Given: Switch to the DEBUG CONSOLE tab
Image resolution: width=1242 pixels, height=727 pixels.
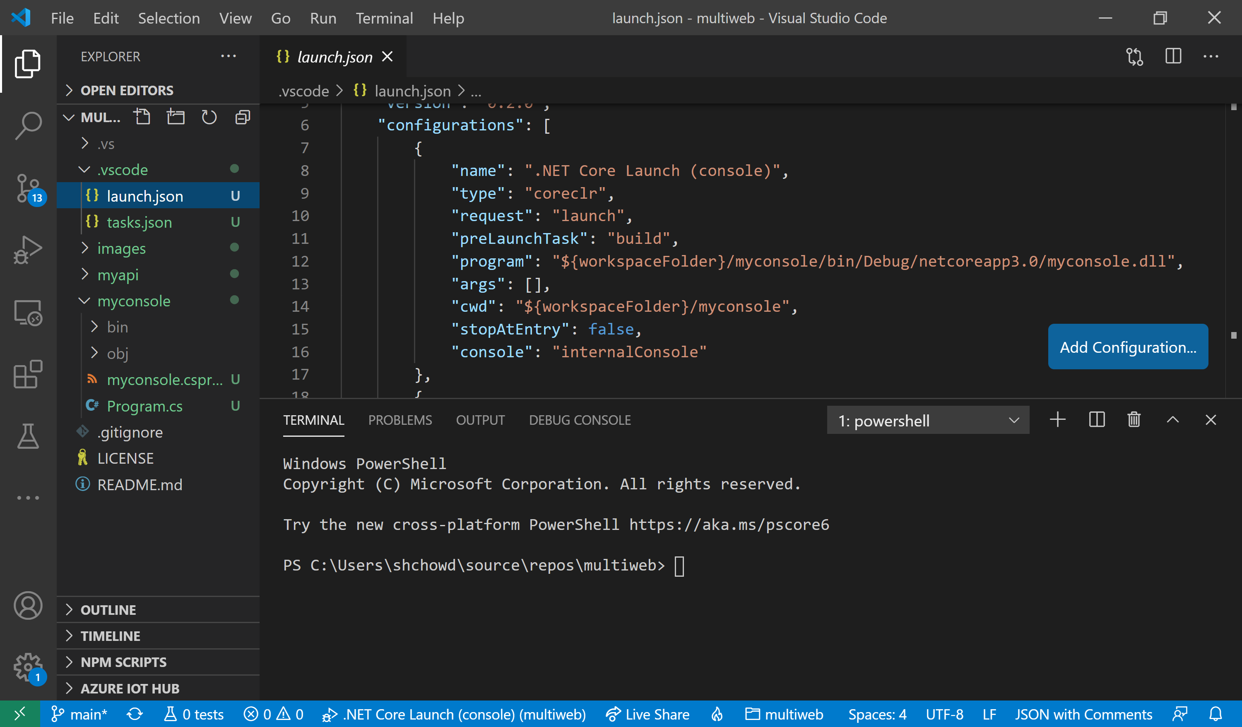Looking at the screenshot, I should pos(580,420).
